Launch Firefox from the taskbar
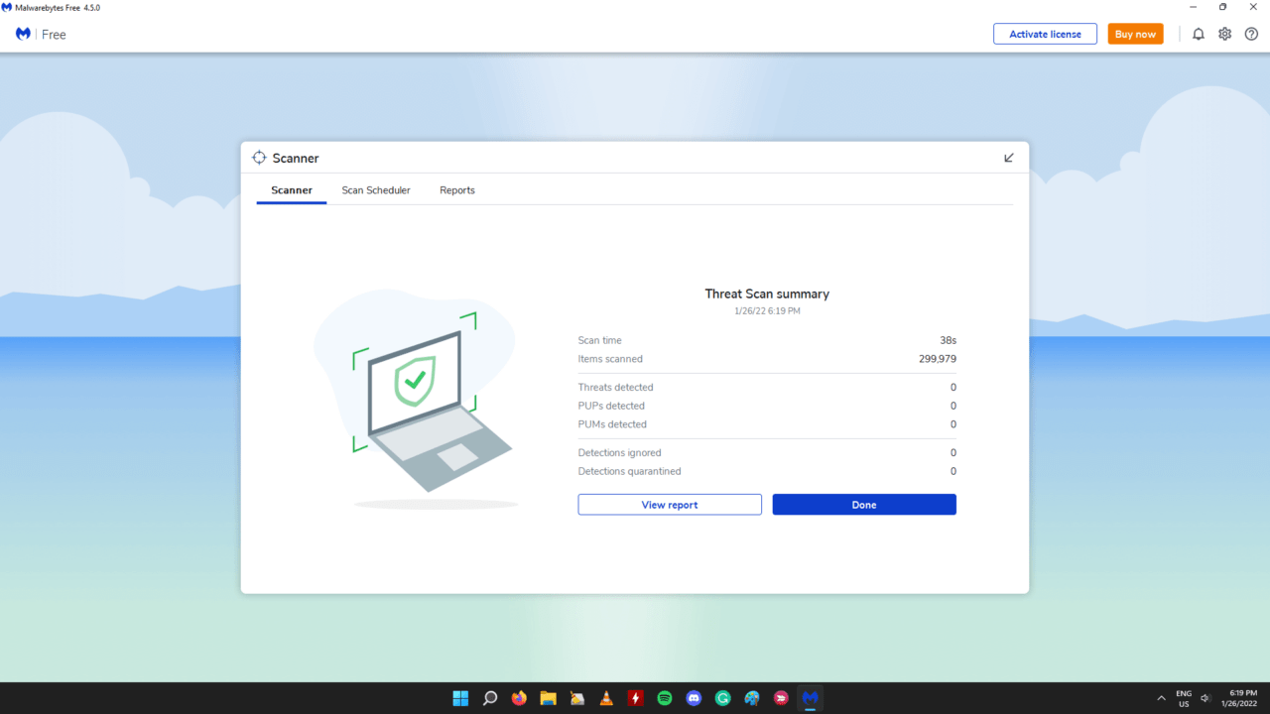 pos(519,698)
